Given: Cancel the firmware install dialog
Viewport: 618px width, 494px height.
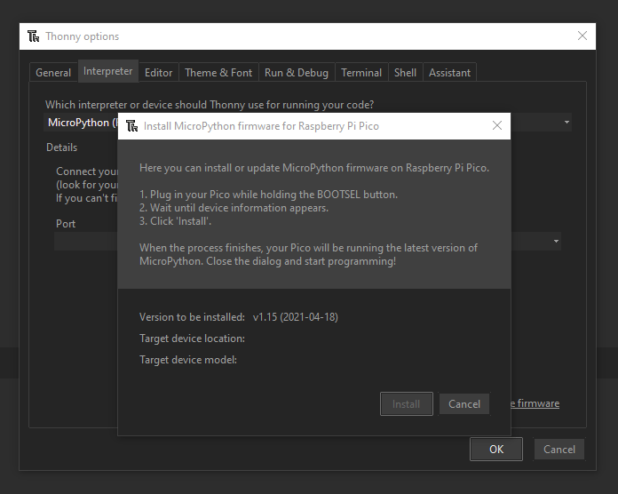Looking at the screenshot, I should [x=464, y=403].
